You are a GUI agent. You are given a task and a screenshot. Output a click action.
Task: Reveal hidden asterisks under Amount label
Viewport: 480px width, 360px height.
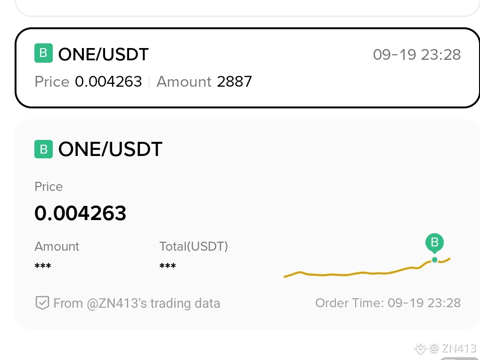(x=43, y=266)
